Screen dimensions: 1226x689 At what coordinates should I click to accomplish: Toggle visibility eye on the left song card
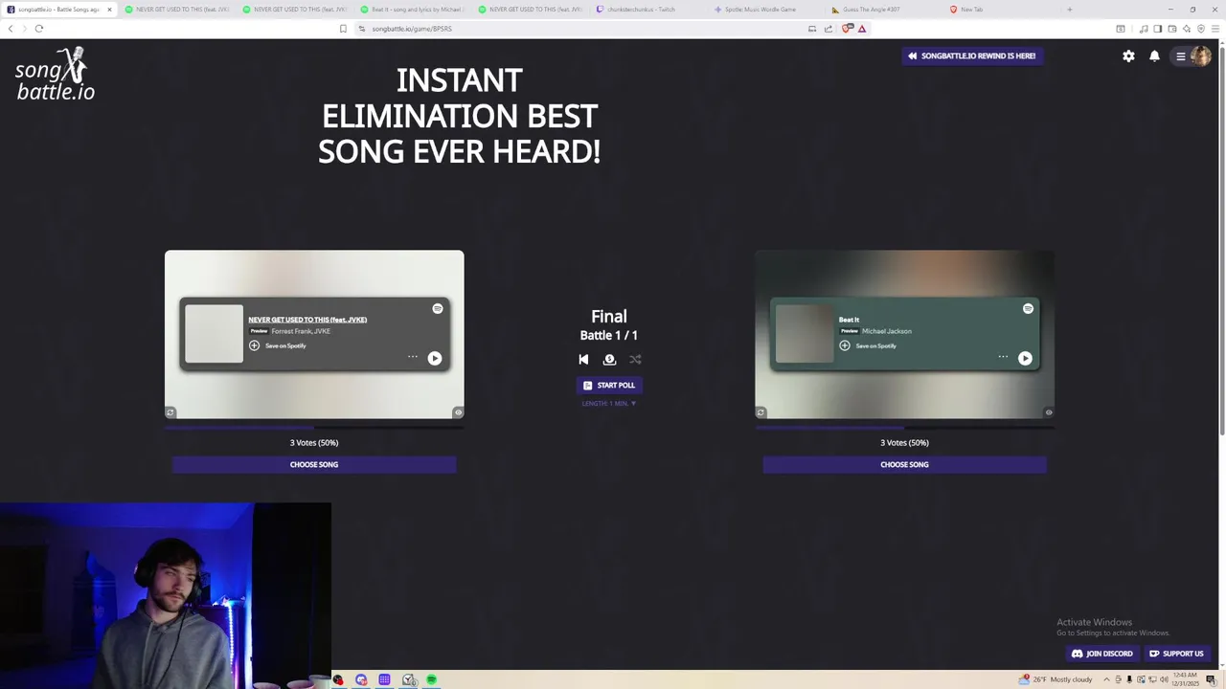click(458, 412)
